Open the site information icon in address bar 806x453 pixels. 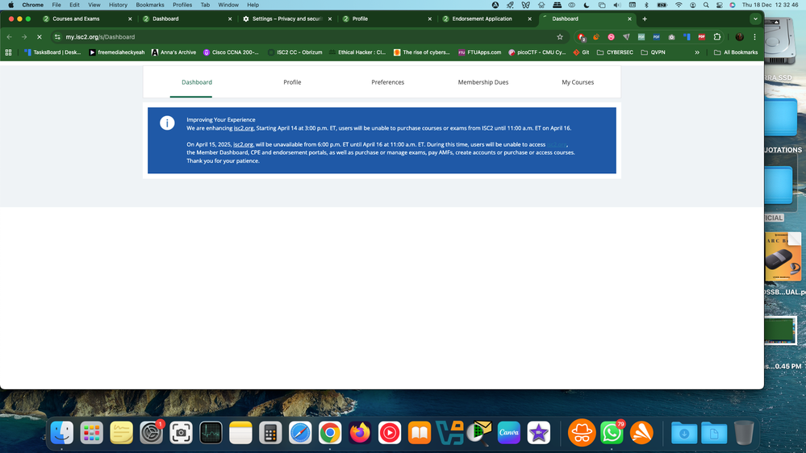(57, 37)
